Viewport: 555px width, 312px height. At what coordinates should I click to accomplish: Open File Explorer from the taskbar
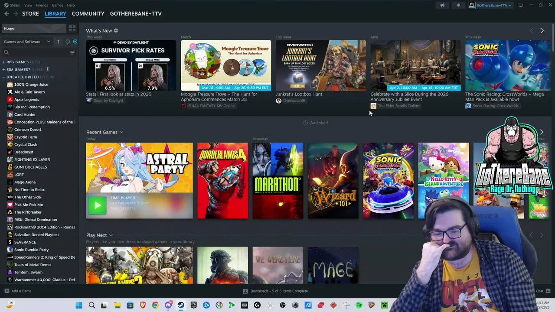[x=117, y=305]
